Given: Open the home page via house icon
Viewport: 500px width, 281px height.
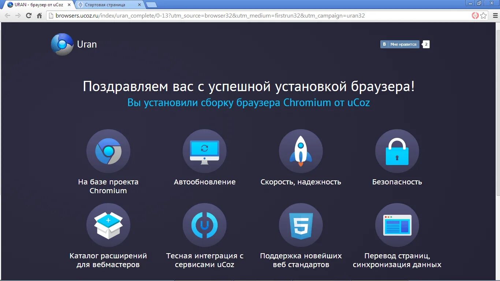Looking at the screenshot, I should tap(40, 16).
